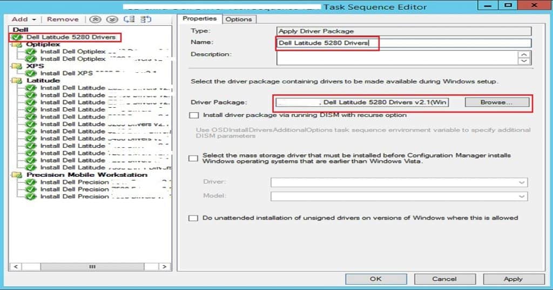
Task: Maximize the Task Sequence Editor window
Action: coord(508,5)
